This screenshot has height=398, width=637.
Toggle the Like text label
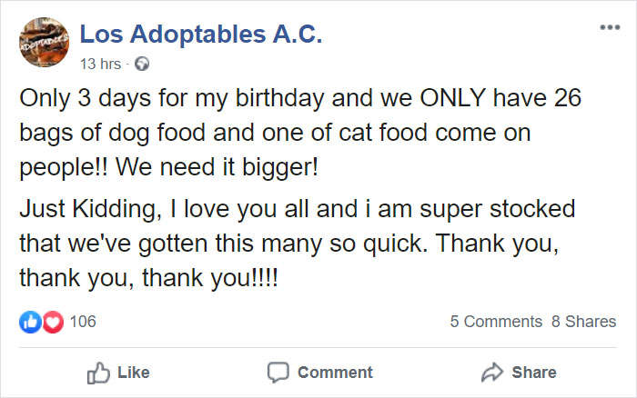[x=133, y=373]
